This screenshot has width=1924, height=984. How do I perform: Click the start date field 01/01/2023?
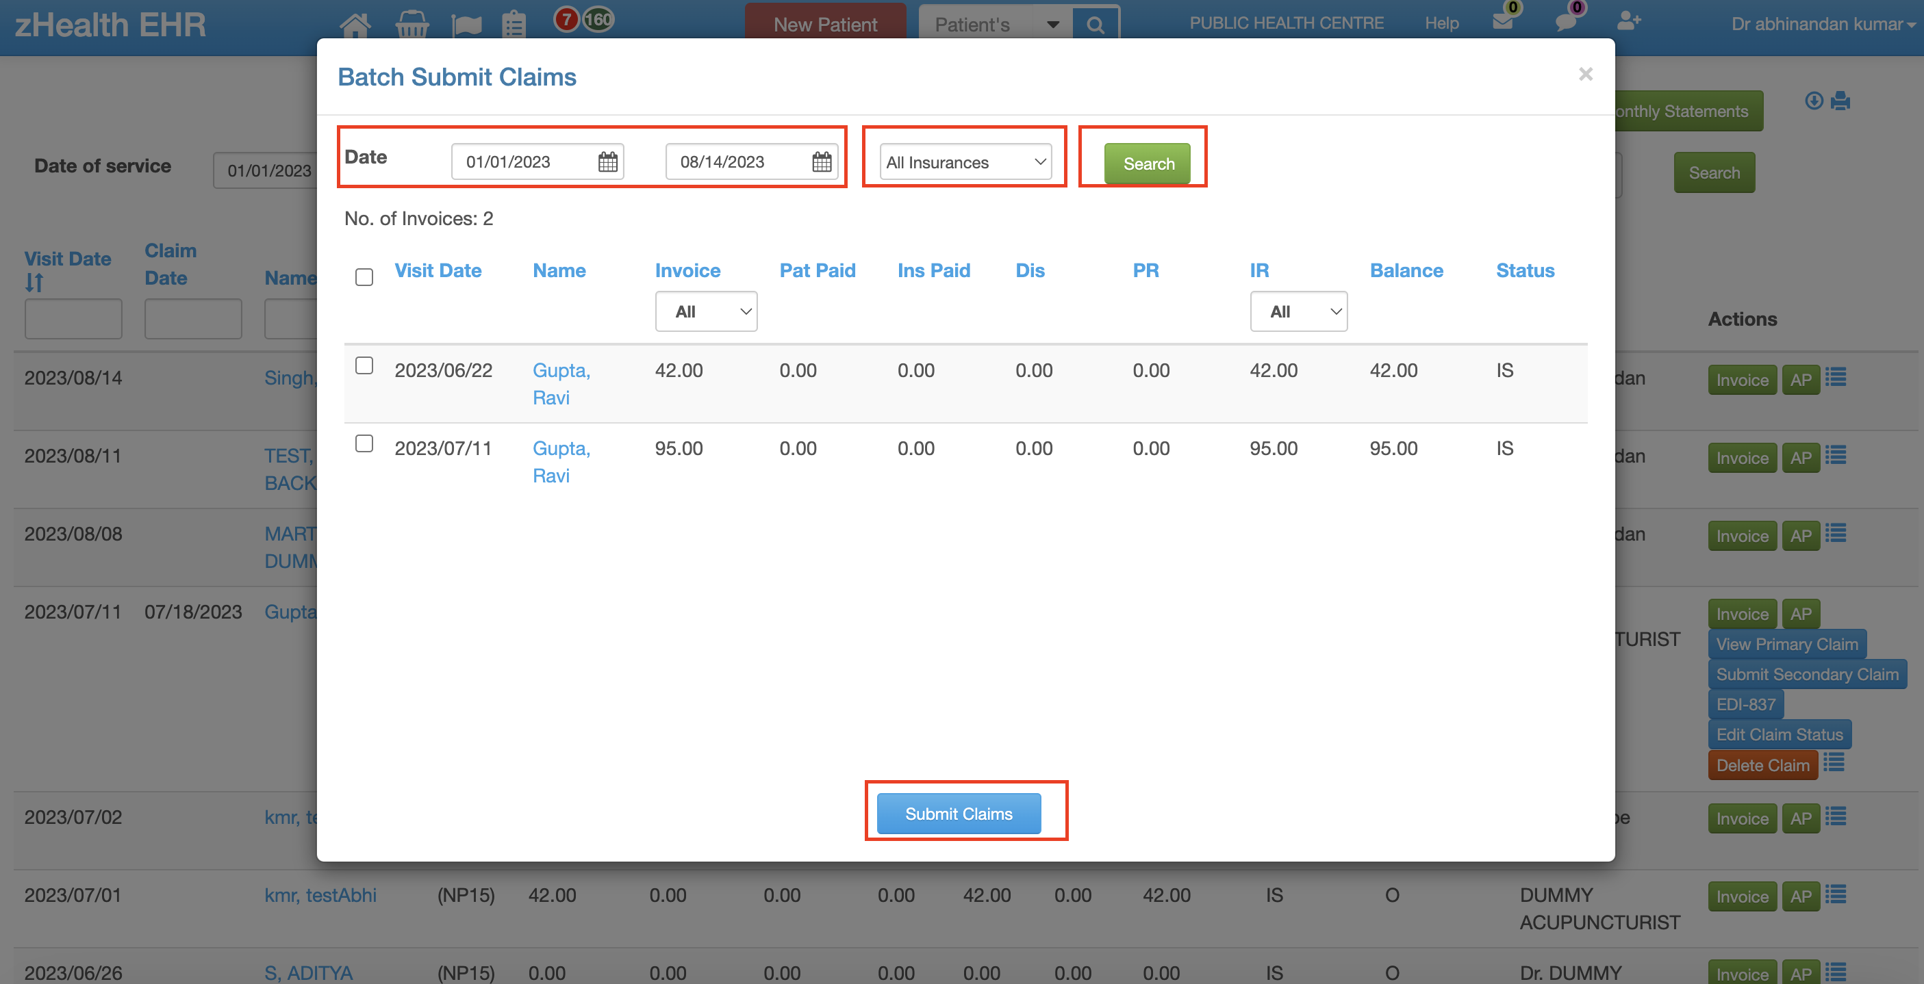coord(537,162)
